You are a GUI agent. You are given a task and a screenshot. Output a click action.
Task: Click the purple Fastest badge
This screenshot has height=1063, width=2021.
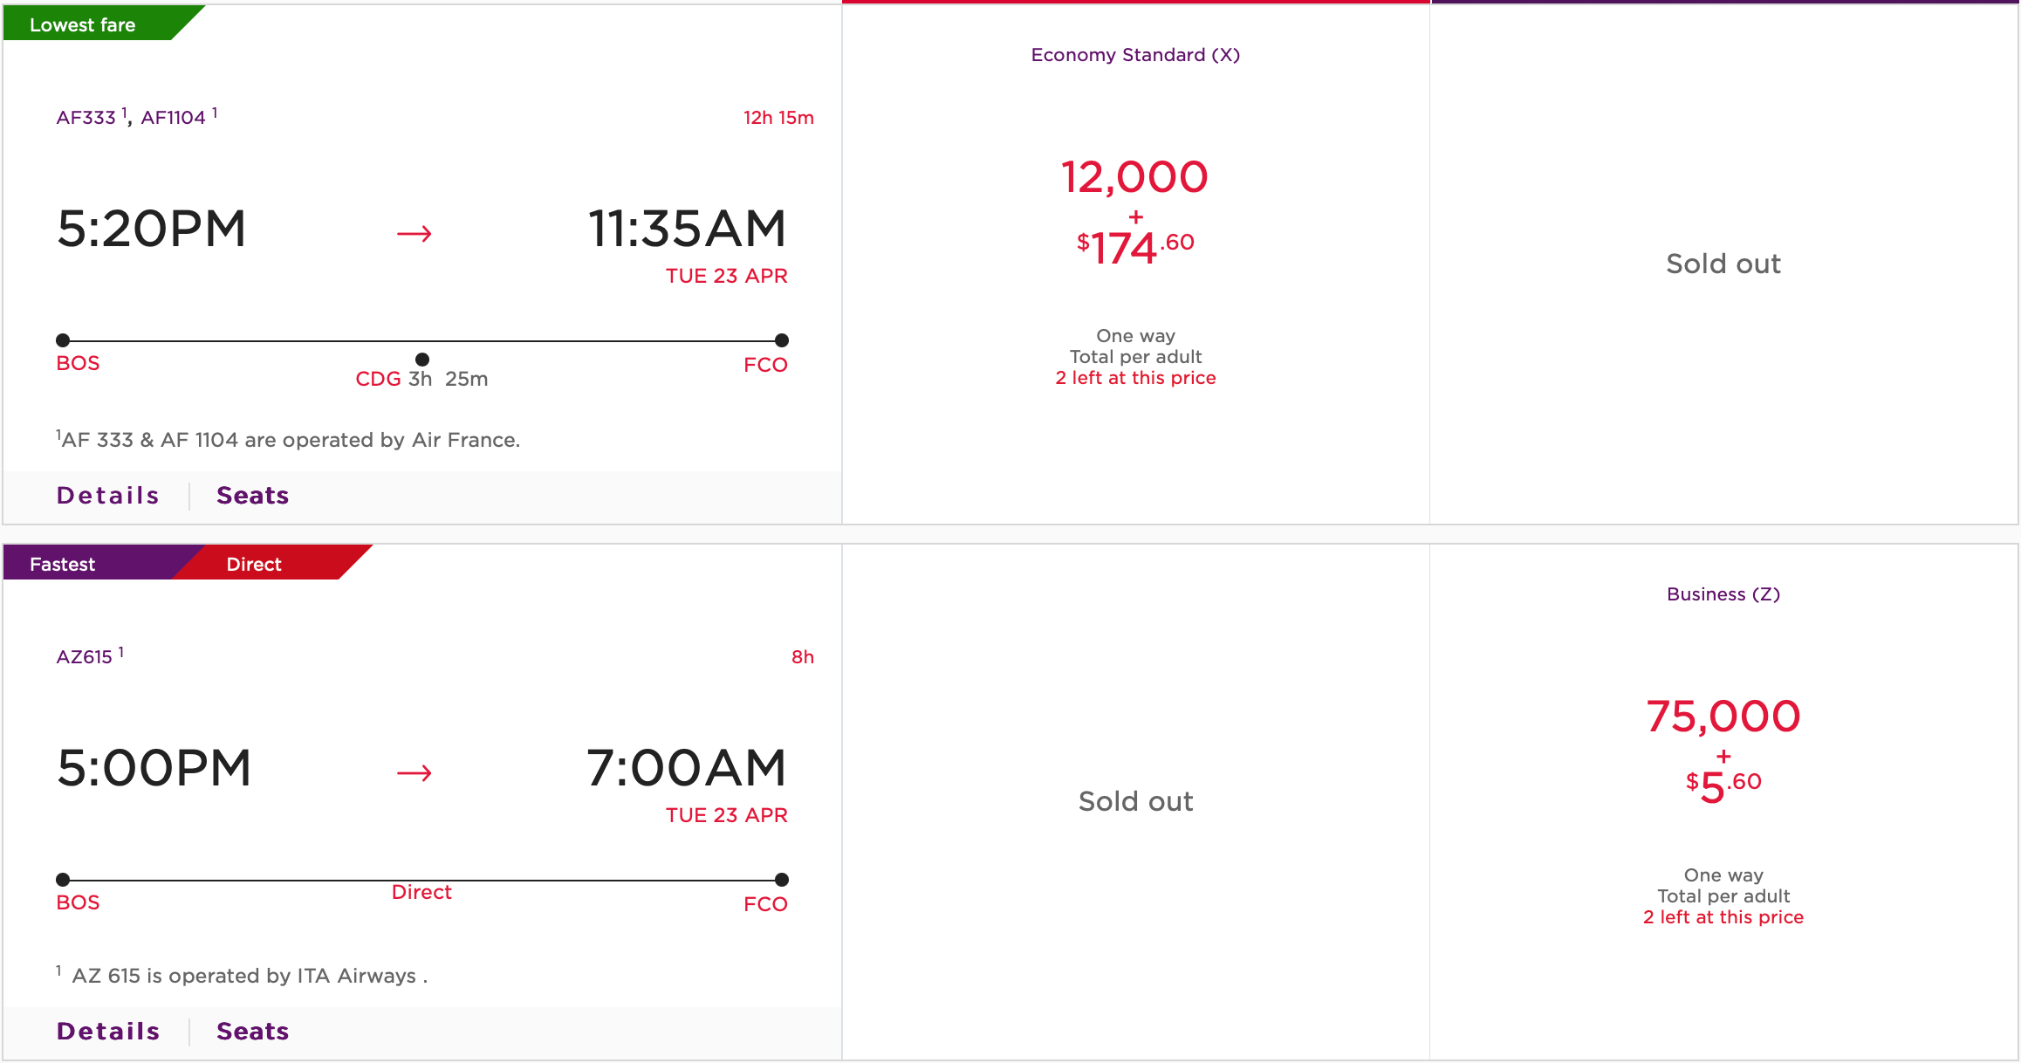coord(63,564)
